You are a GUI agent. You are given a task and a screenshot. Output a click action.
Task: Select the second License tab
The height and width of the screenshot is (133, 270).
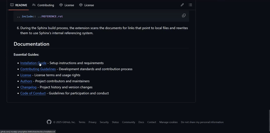(x=86, y=5)
